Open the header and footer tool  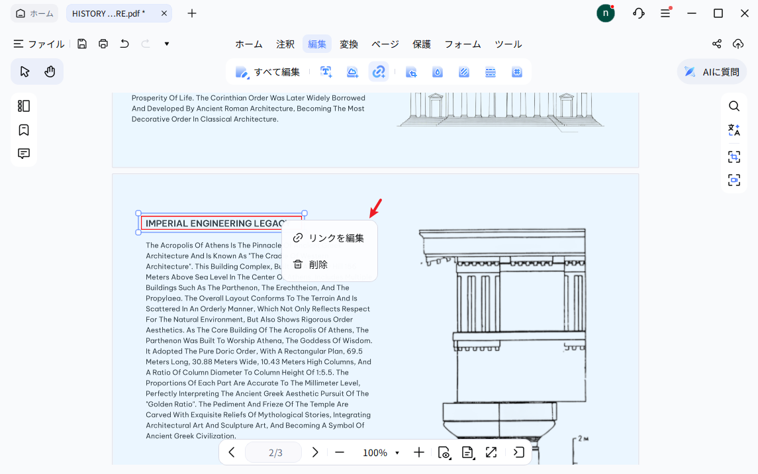pos(490,72)
